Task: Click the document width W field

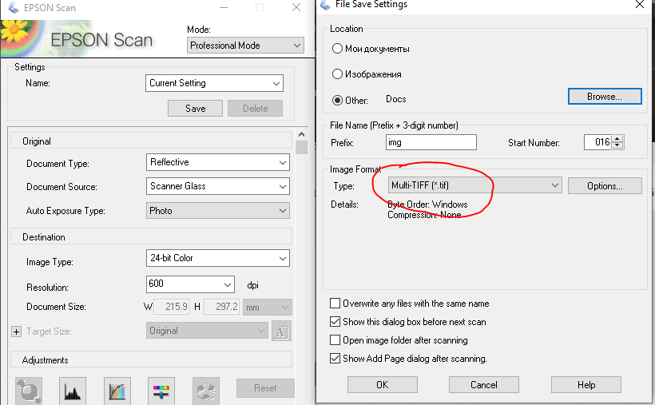Action: (x=172, y=307)
